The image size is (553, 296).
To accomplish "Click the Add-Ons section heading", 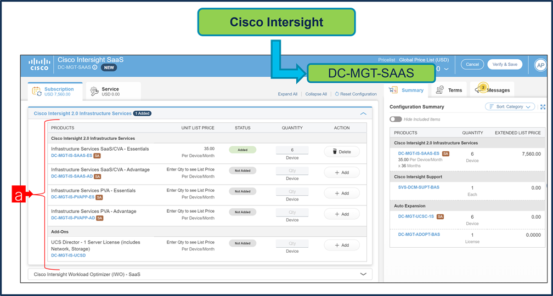I will (x=60, y=232).
